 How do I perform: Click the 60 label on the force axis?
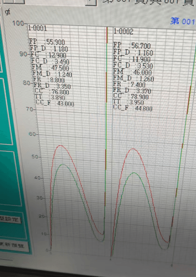pyautogui.click(x=32, y=134)
